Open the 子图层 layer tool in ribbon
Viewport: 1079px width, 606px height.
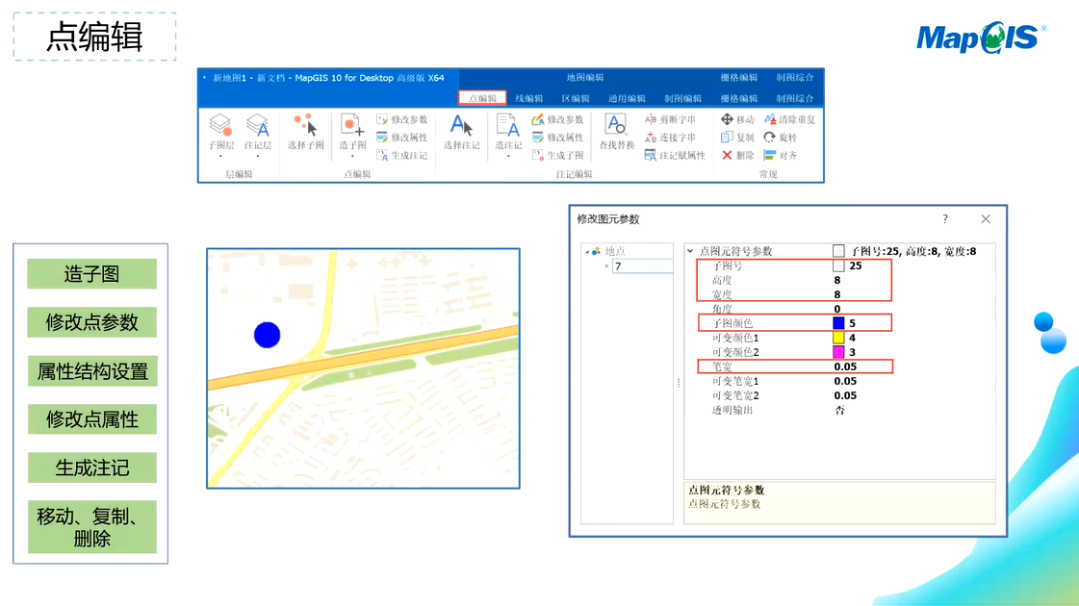(220, 131)
